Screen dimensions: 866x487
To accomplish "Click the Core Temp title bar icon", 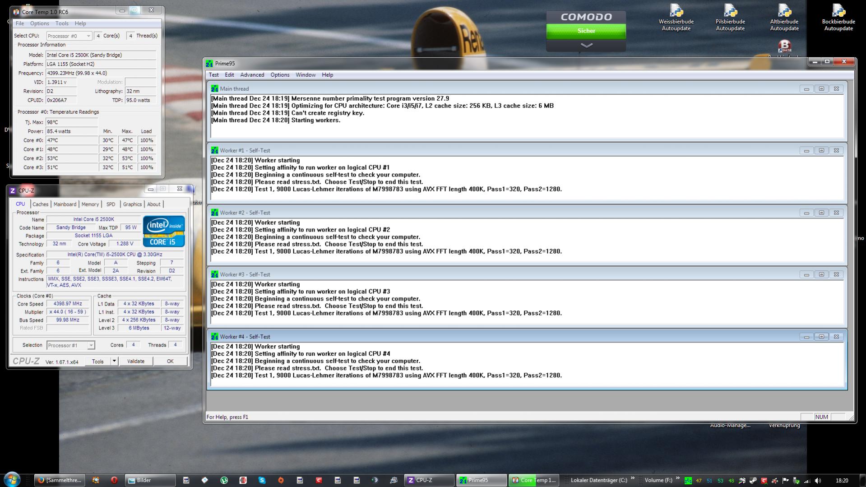I will (x=17, y=12).
